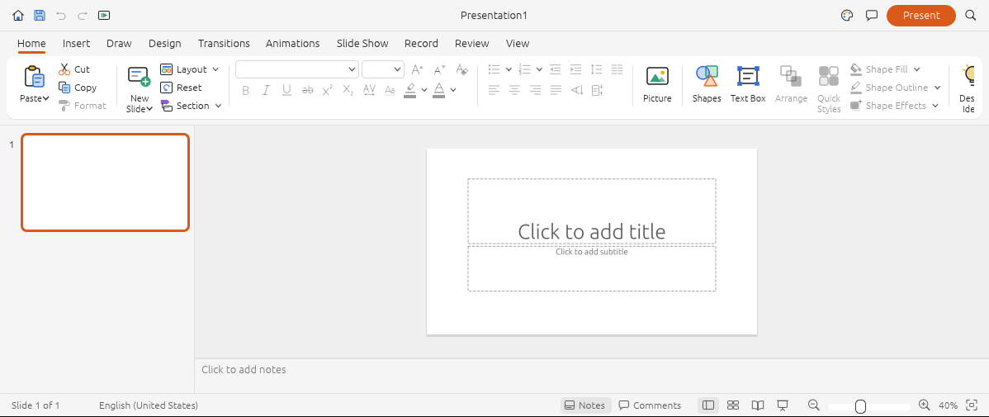
Task: Increase font size with the grow font icon
Action: coord(417,69)
